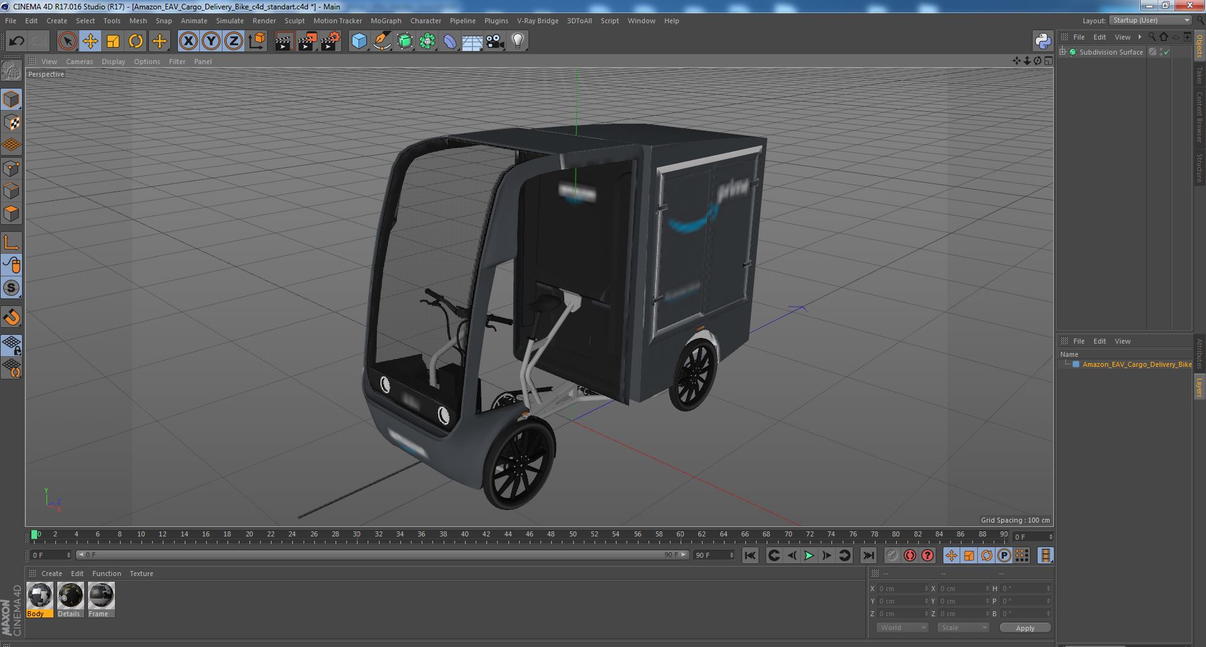1206x647 pixels.
Task: Add a Camera object
Action: pos(495,41)
